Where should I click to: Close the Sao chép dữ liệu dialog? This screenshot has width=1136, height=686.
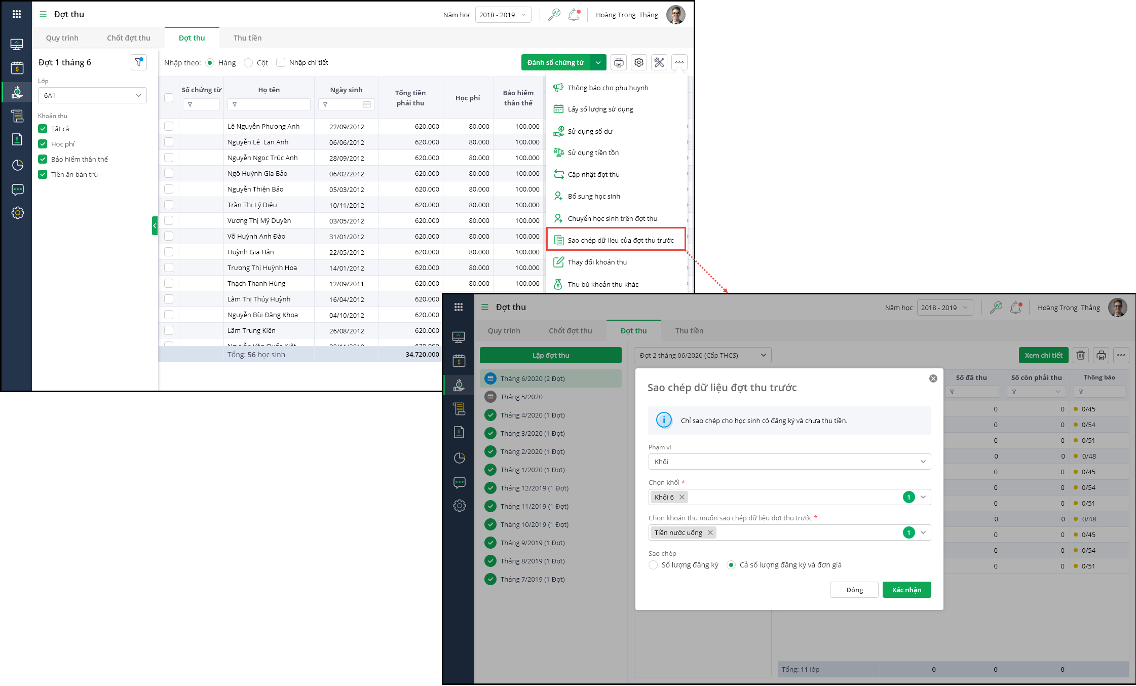click(933, 378)
